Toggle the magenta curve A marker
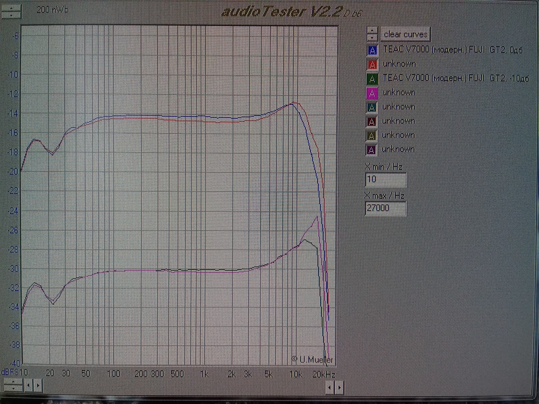The image size is (539, 404). pos(372,93)
